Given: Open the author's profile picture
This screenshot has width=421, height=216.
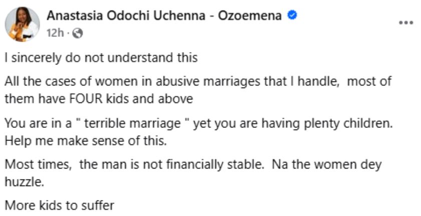Looking at the screenshot, I should click(22, 24).
